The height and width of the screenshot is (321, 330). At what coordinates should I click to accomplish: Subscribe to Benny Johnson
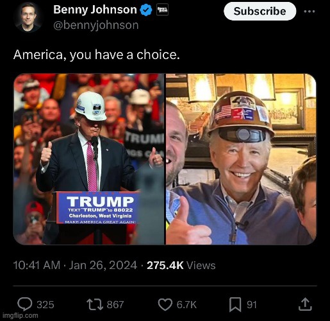260,12
